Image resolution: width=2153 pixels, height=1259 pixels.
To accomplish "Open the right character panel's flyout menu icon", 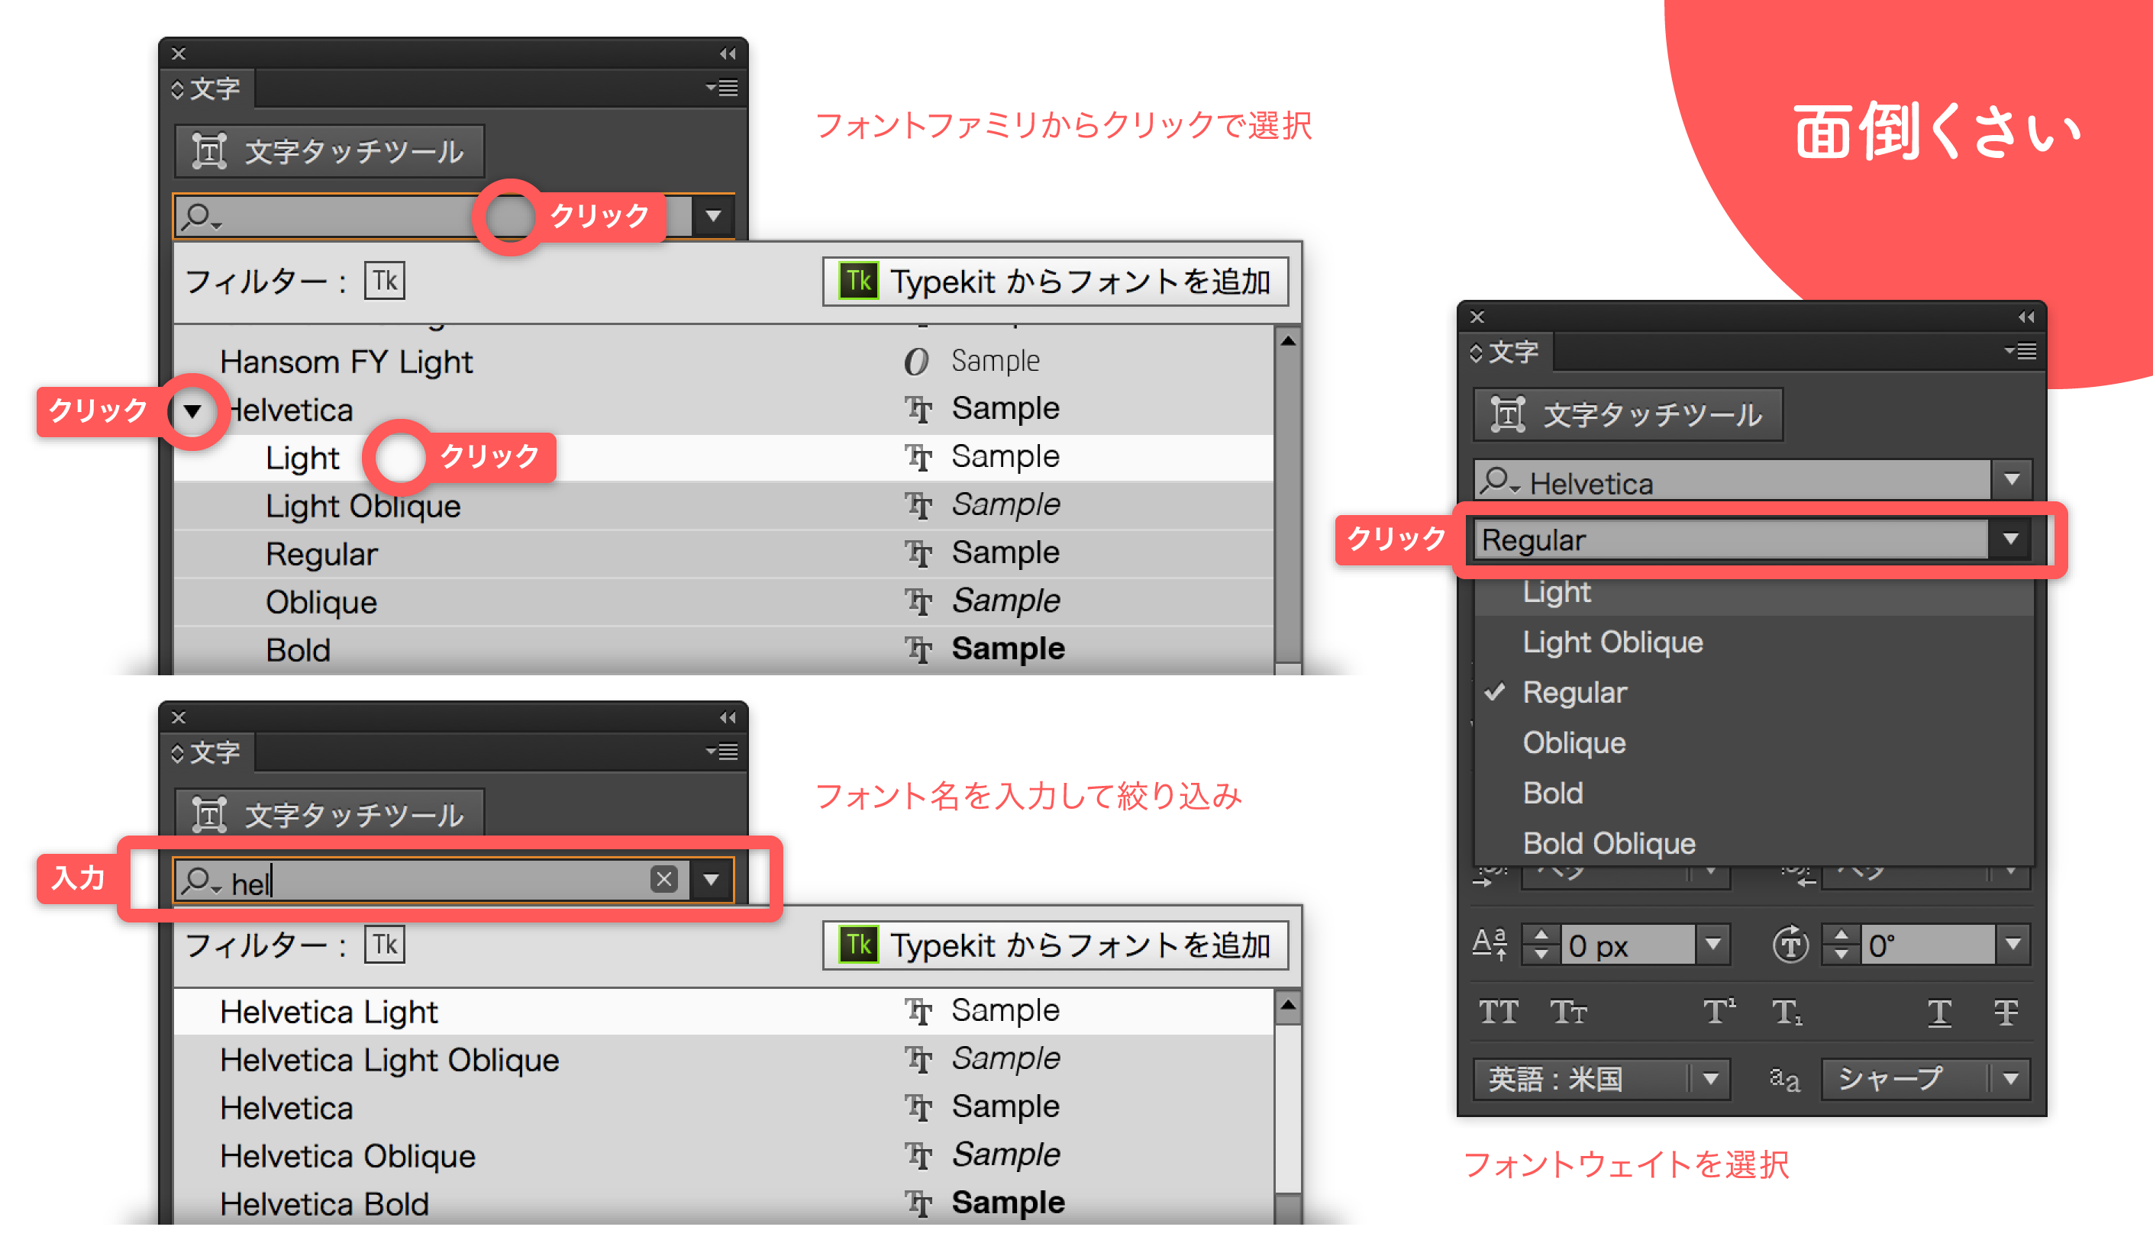I will coord(2021,351).
